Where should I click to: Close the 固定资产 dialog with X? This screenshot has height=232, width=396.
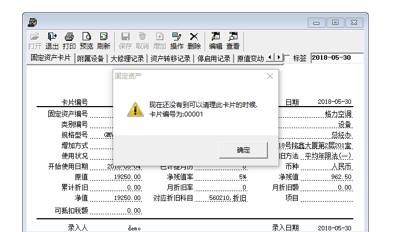click(x=270, y=76)
